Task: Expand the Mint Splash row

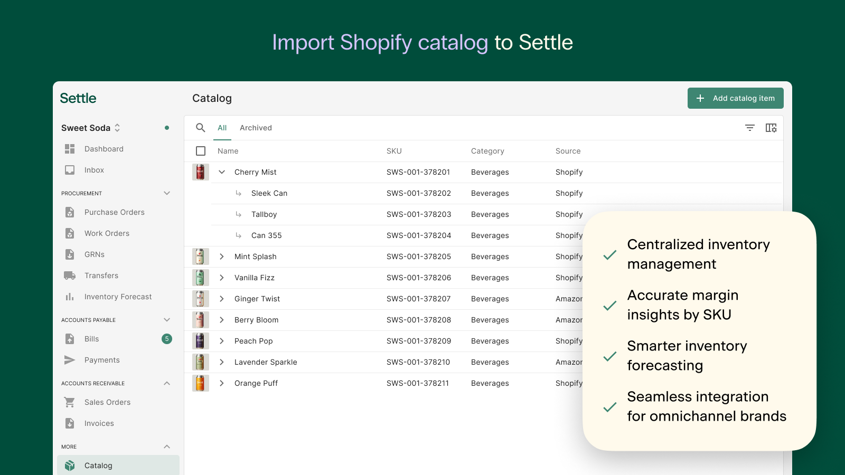Action: [x=222, y=256]
